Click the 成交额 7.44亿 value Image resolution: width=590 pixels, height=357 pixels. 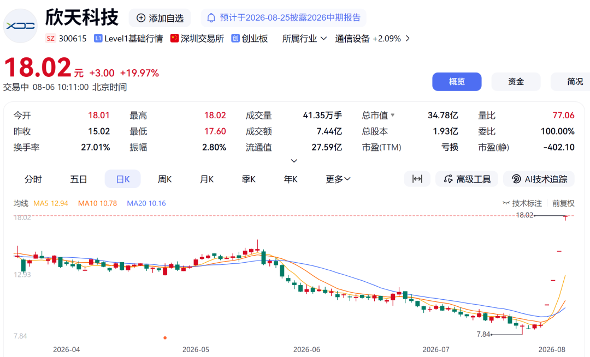[x=329, y=131]
